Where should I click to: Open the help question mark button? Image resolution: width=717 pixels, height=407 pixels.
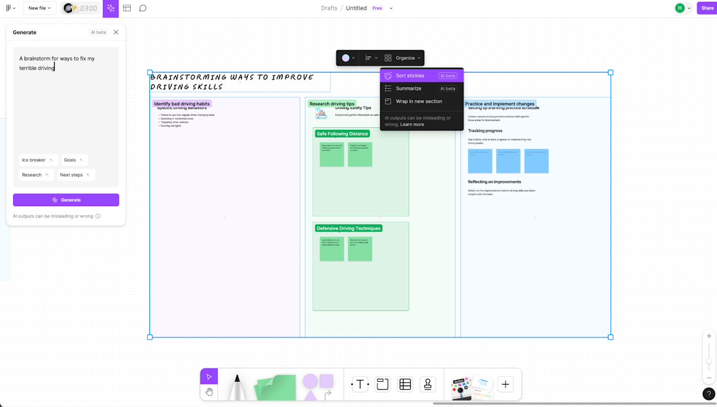pos(709,394)
